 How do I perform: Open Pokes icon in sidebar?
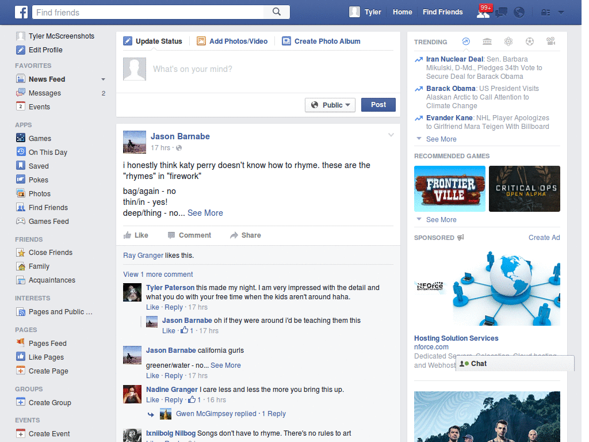tap(21, 180)
